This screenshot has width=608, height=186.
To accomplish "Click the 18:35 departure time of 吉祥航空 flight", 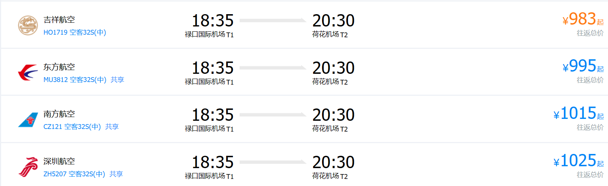I will pyautogui.click(x=212, y=21).
